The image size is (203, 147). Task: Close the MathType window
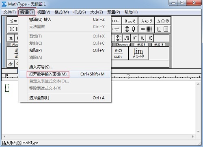(x=194, y=3)
